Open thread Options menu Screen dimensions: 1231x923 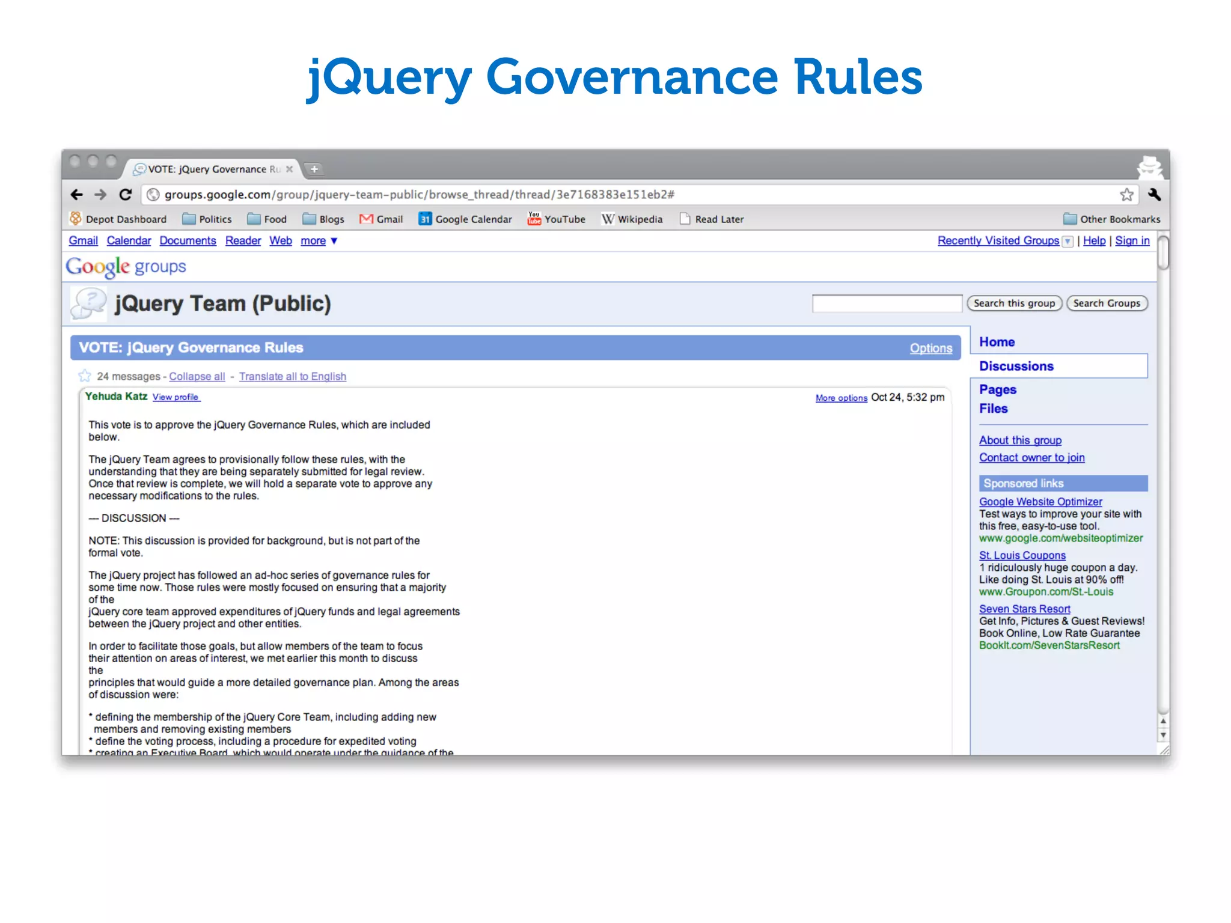pyautogui.click(x=930, y=348)
